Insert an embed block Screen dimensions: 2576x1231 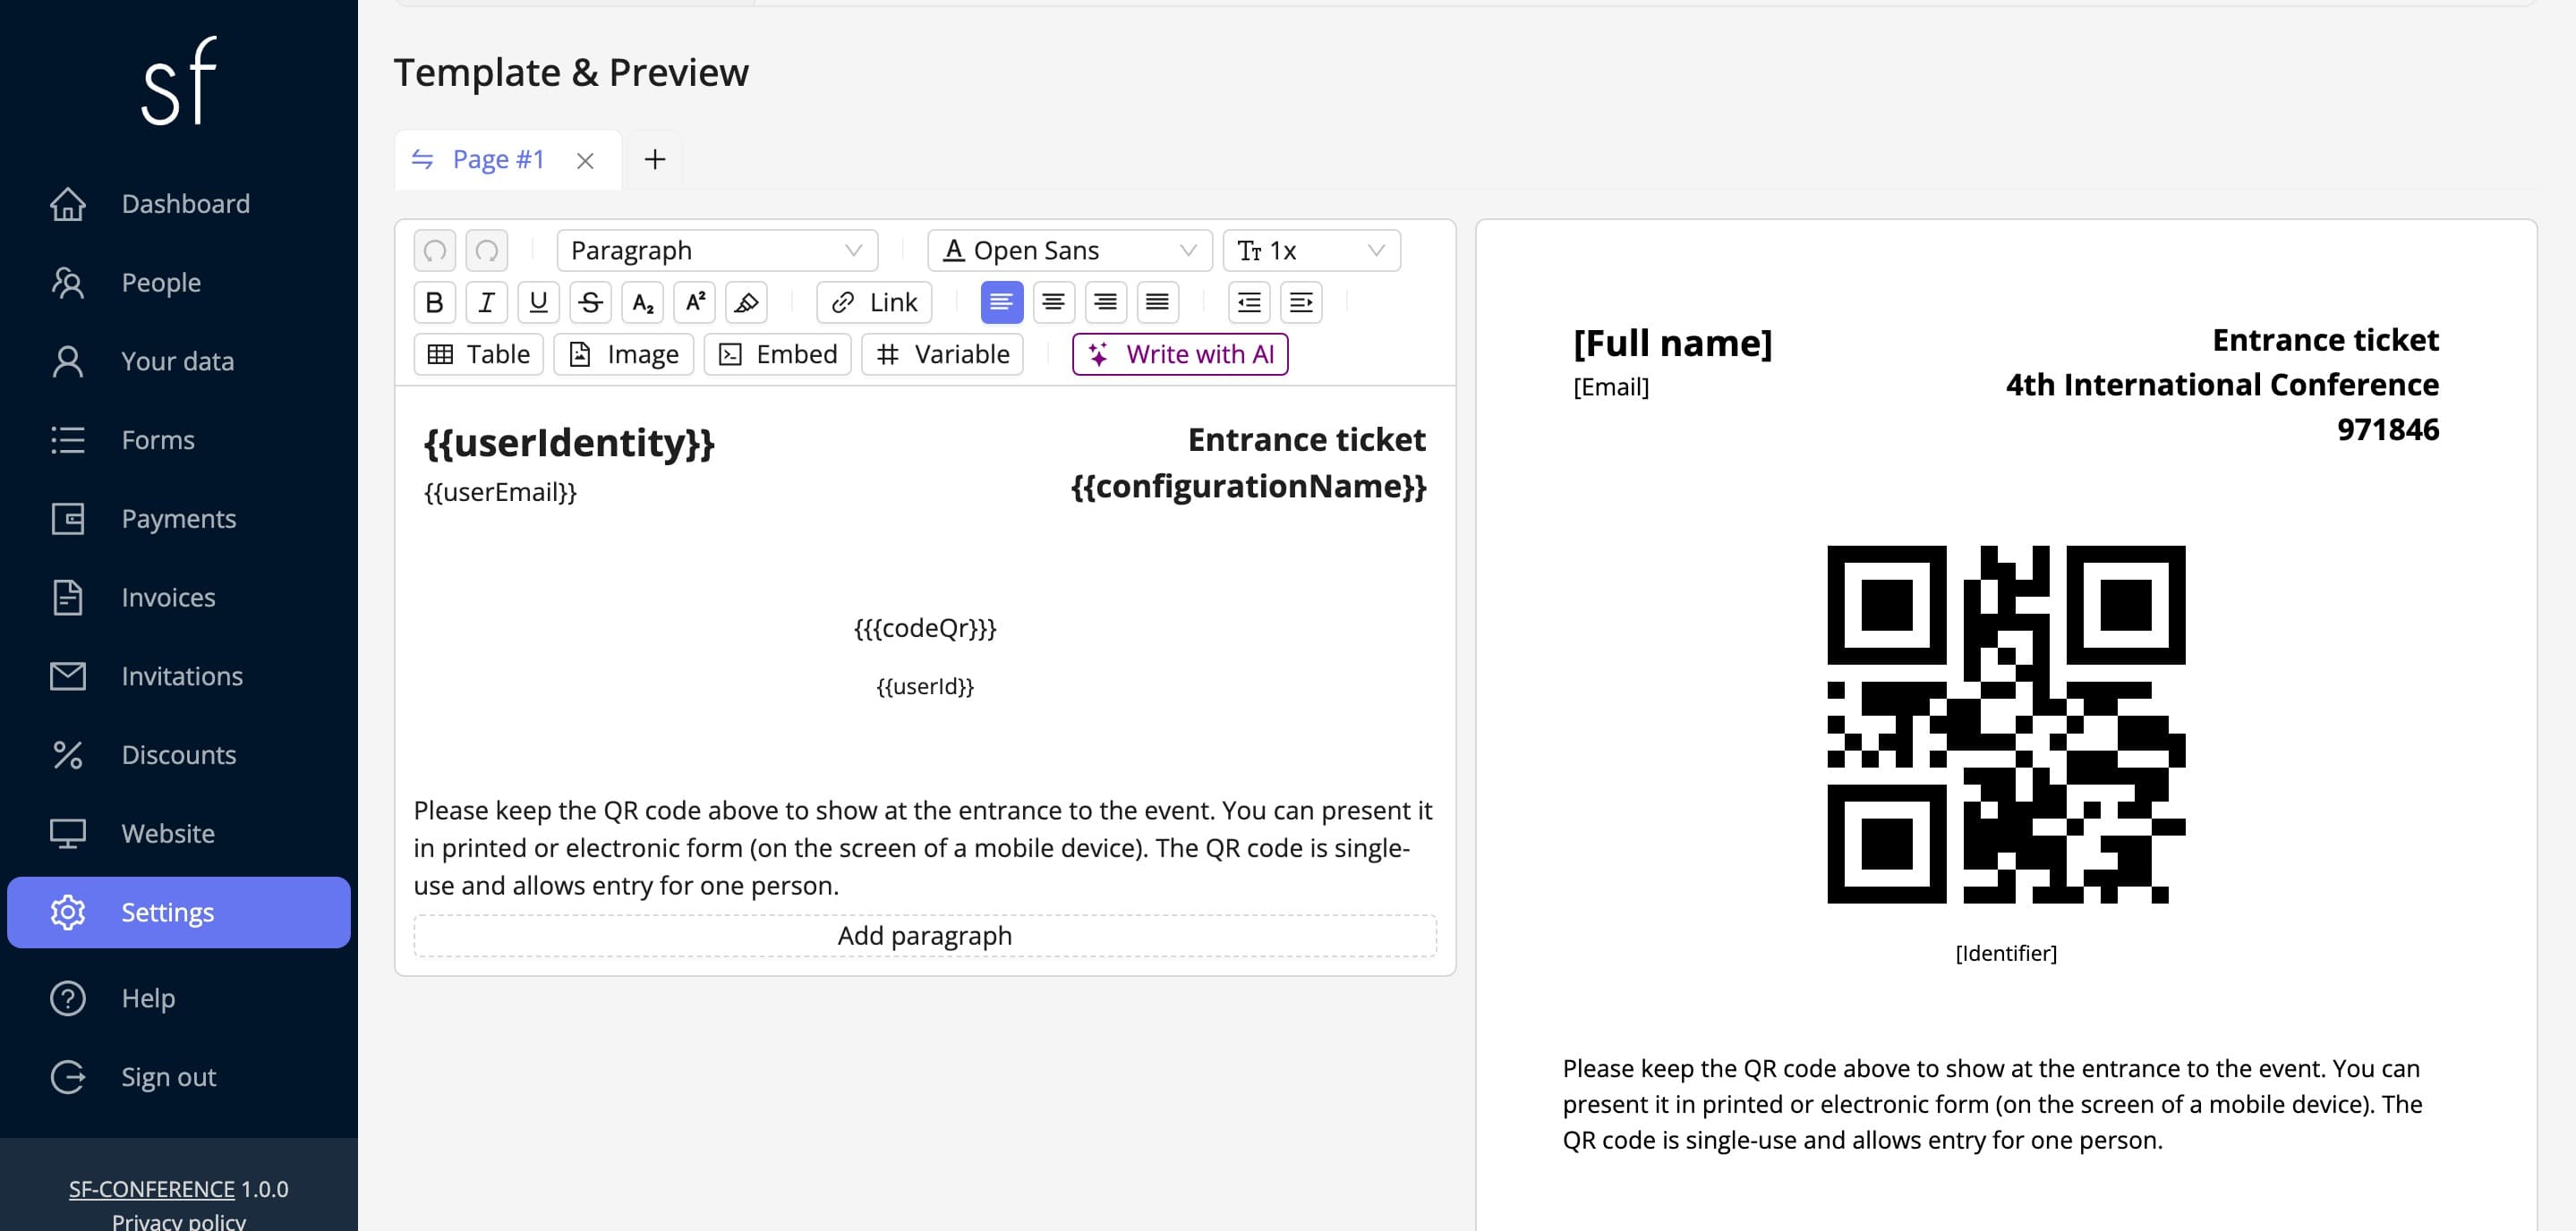(777, 353)
